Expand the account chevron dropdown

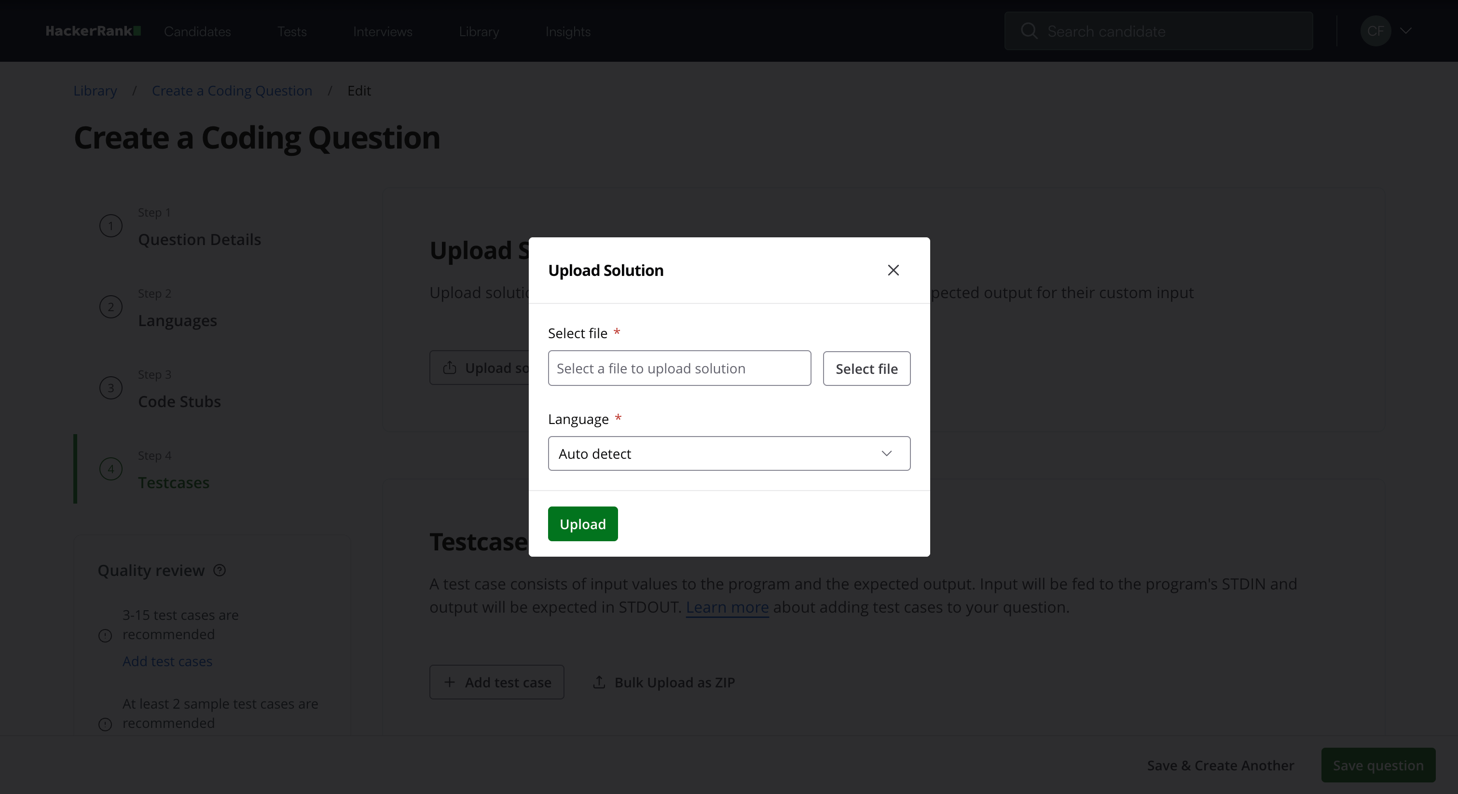click(x=1406, y=31)
